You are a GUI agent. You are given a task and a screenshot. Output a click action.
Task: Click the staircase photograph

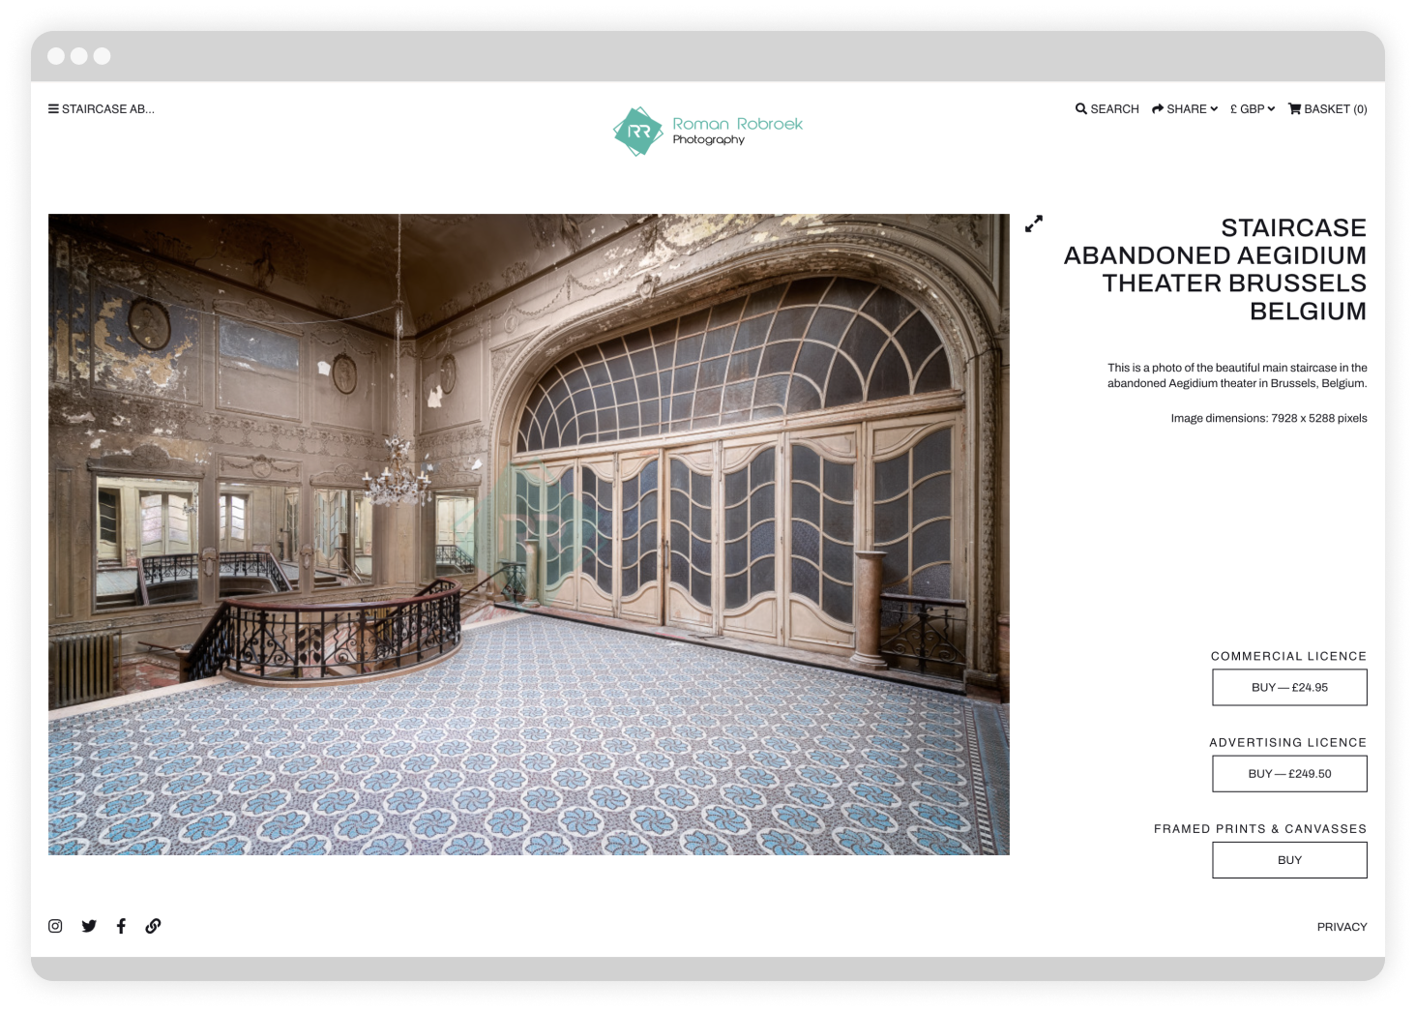tap(530, 535)
